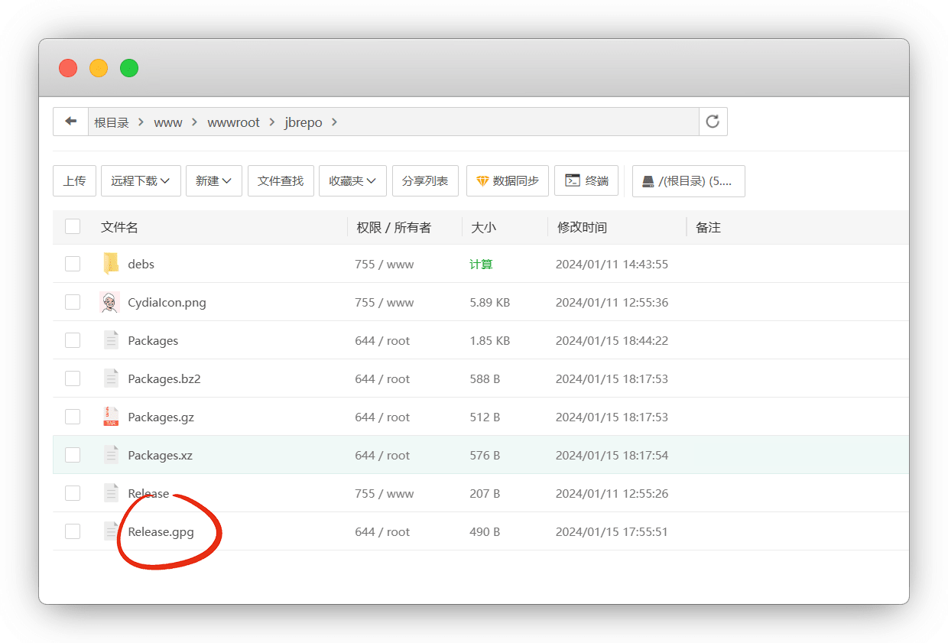Open the 新建 dropdown menu
948x643 pixels.
coord(213,181)
